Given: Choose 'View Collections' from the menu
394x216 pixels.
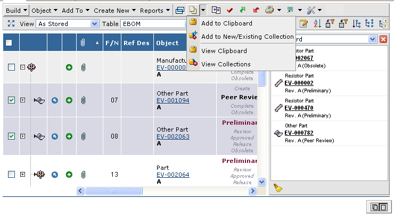Looking at the screenshot, I should coord(225,64).
